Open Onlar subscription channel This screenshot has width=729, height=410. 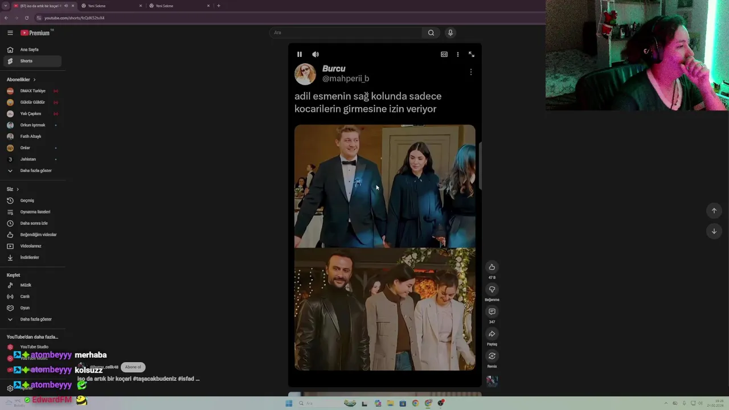pos(32,148)
